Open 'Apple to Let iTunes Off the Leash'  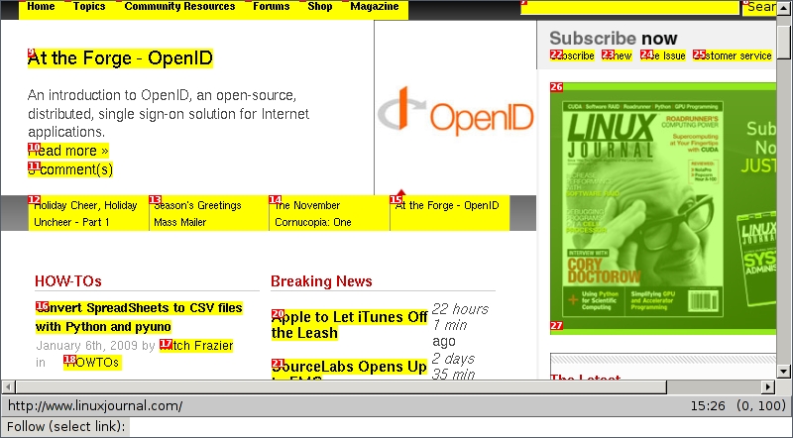(349, 324)
